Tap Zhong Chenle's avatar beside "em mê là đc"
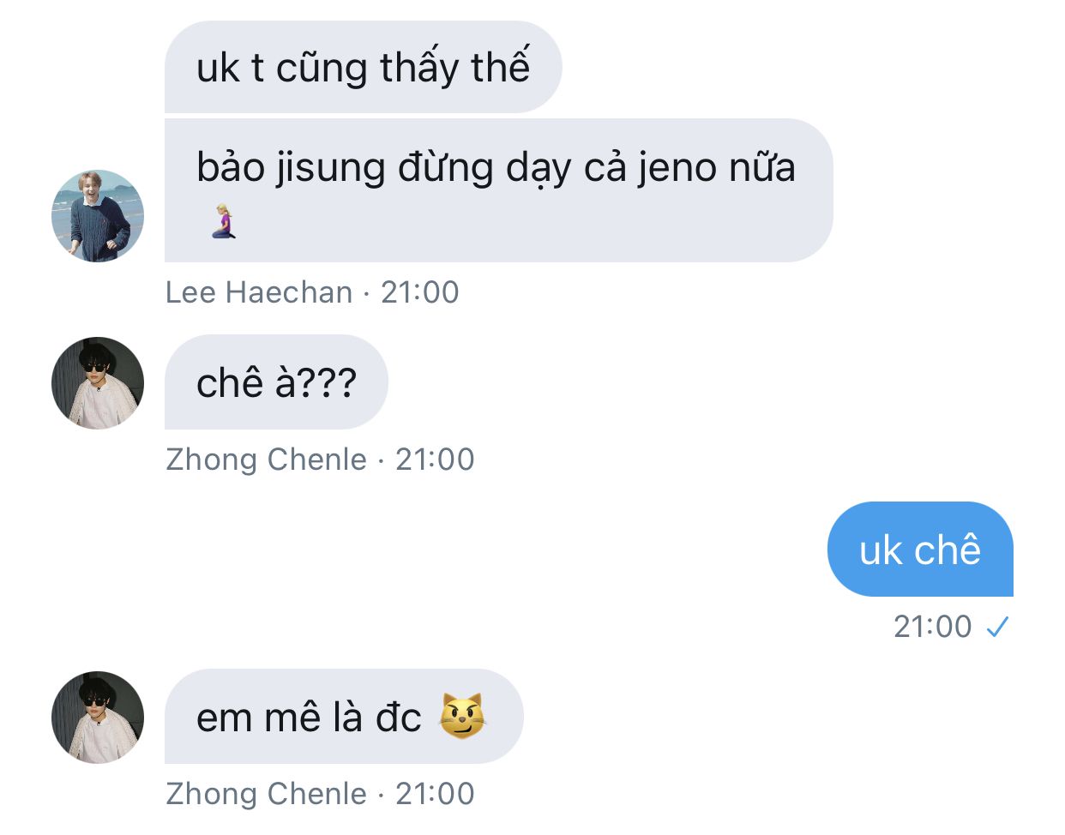The height and width of the screenshot is (835, 1065). 98,718
